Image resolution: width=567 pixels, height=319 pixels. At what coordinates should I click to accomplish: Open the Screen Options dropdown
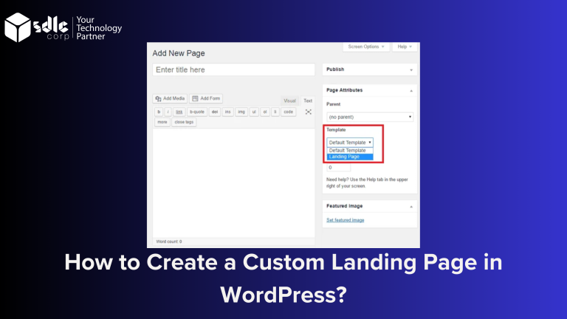pos(366,47)
